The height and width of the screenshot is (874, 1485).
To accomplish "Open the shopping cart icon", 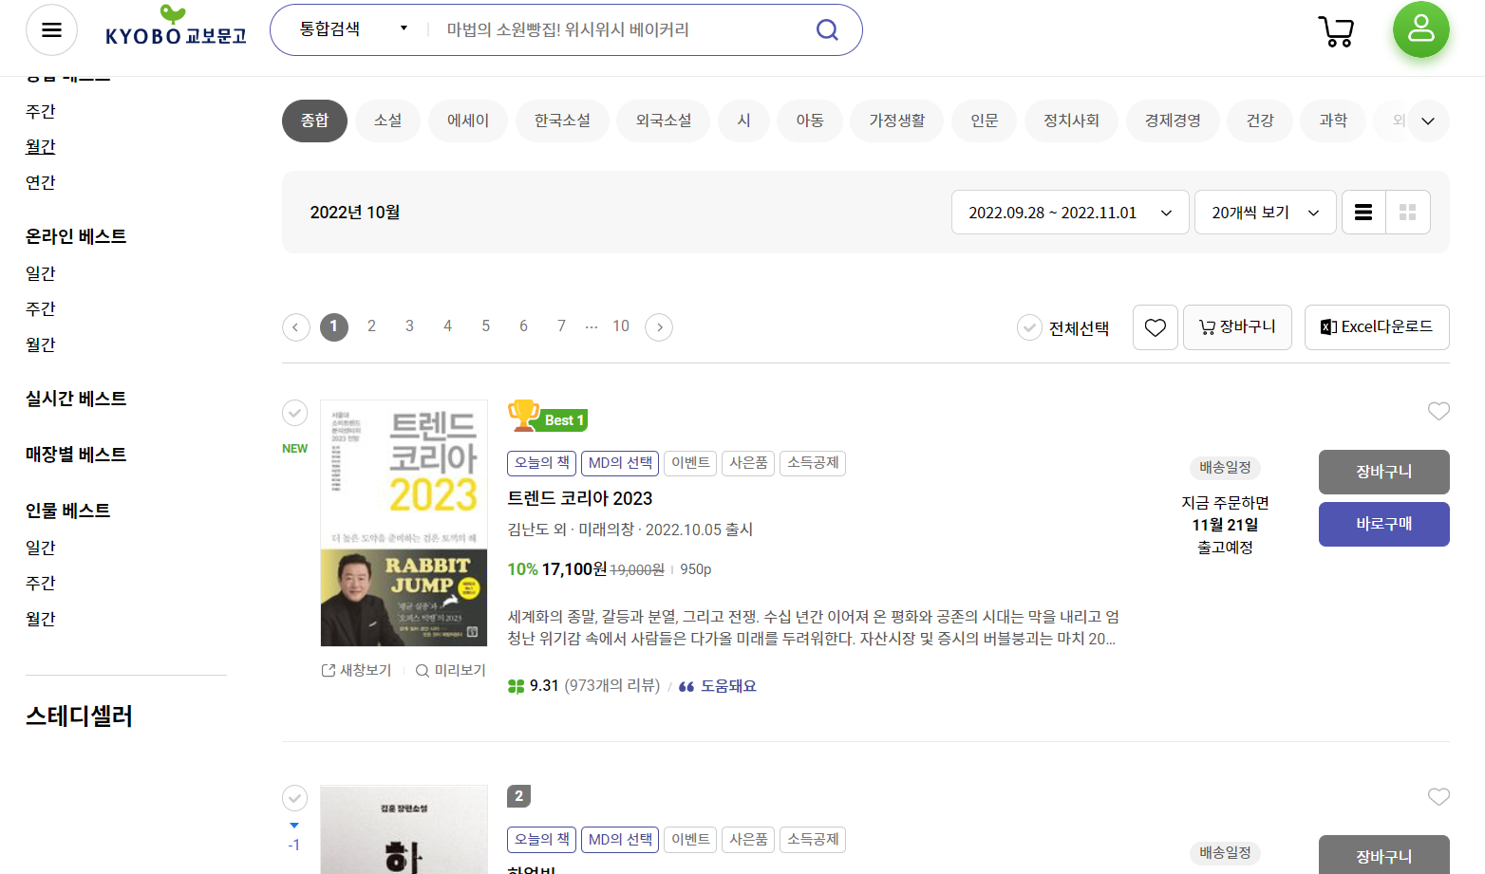I will click(x=1336, y=30).
